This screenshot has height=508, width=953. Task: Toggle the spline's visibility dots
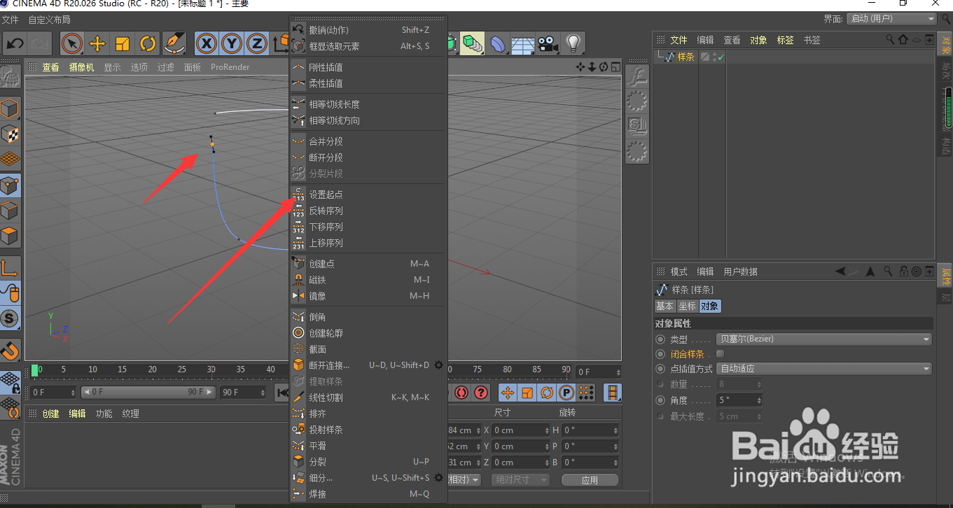coord(714,57)
